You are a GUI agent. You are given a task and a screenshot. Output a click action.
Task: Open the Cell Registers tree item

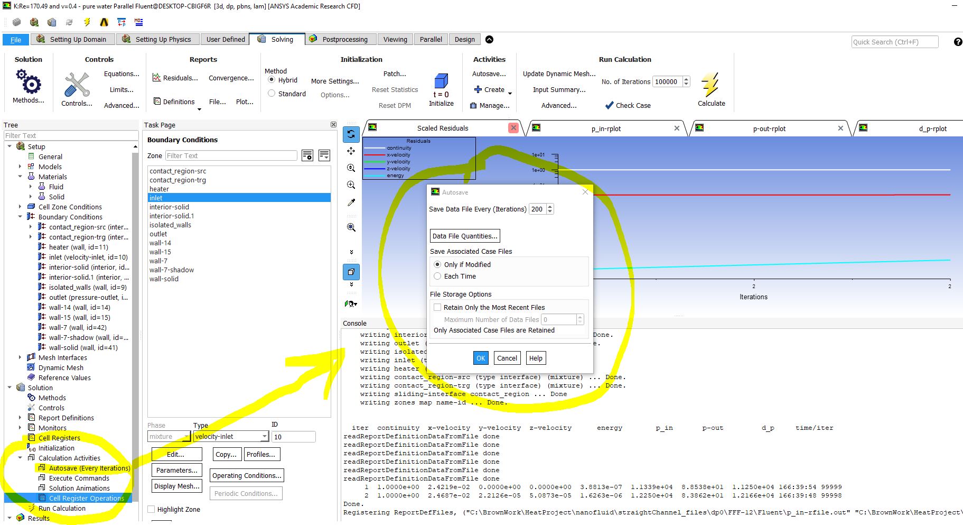coord(59,438)
